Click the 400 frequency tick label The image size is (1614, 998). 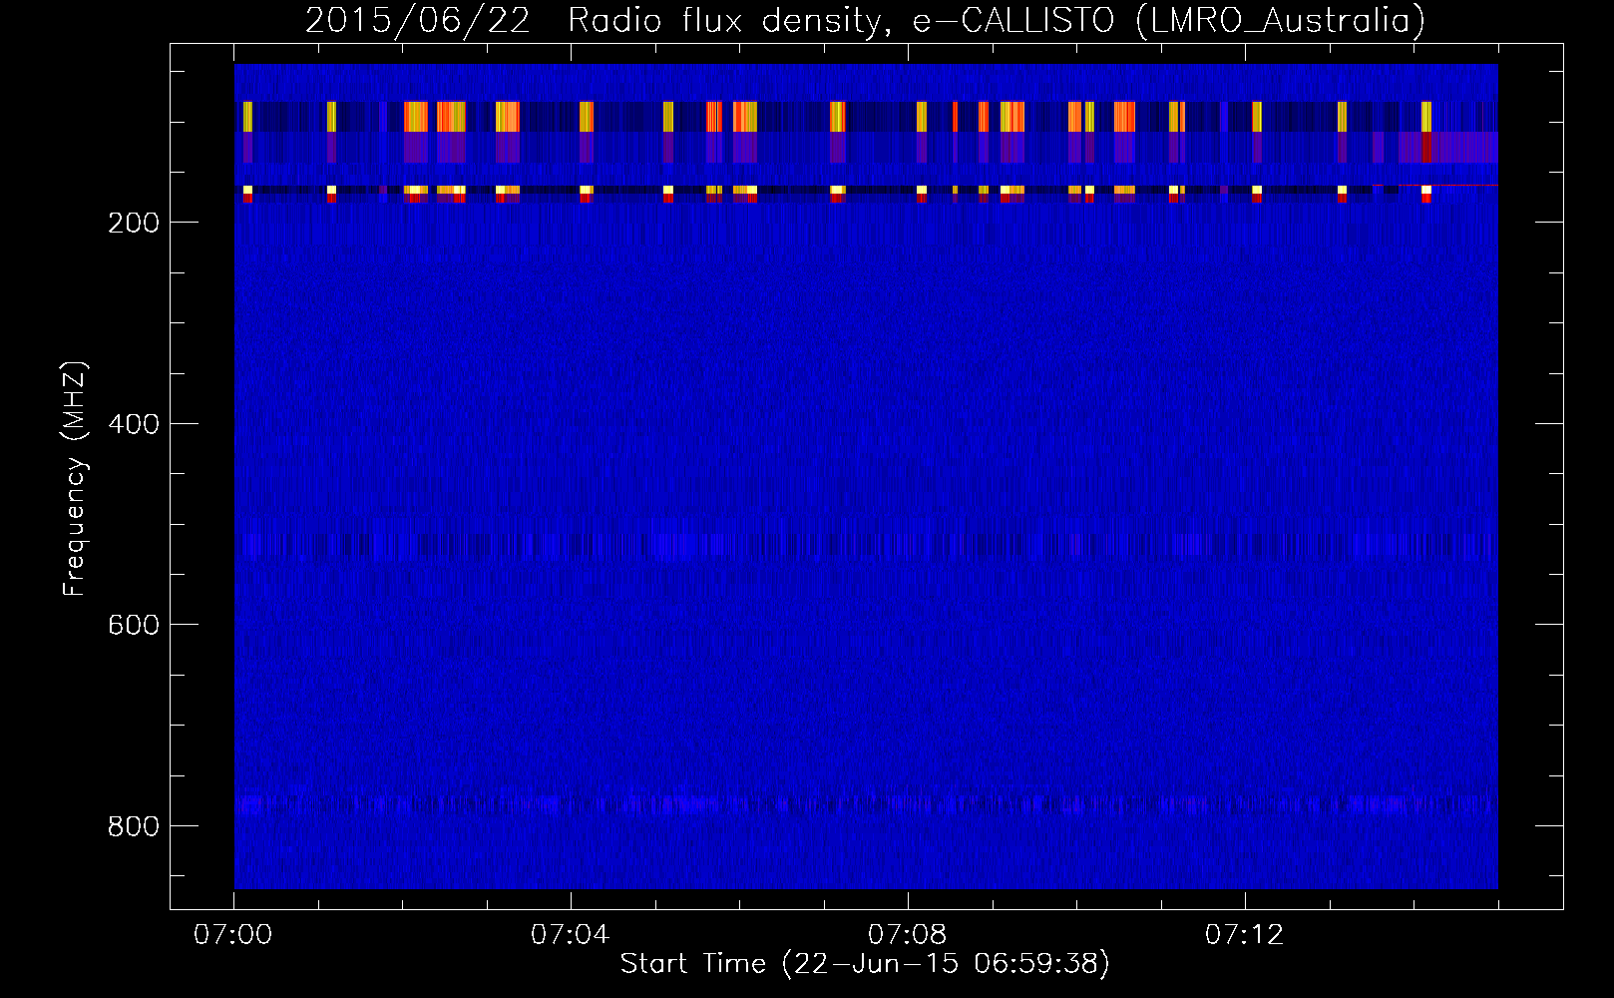click(134, 424)
